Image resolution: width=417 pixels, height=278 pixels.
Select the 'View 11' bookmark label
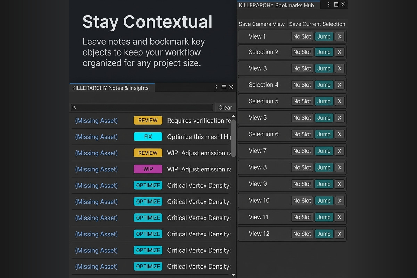tap(259, 217)
